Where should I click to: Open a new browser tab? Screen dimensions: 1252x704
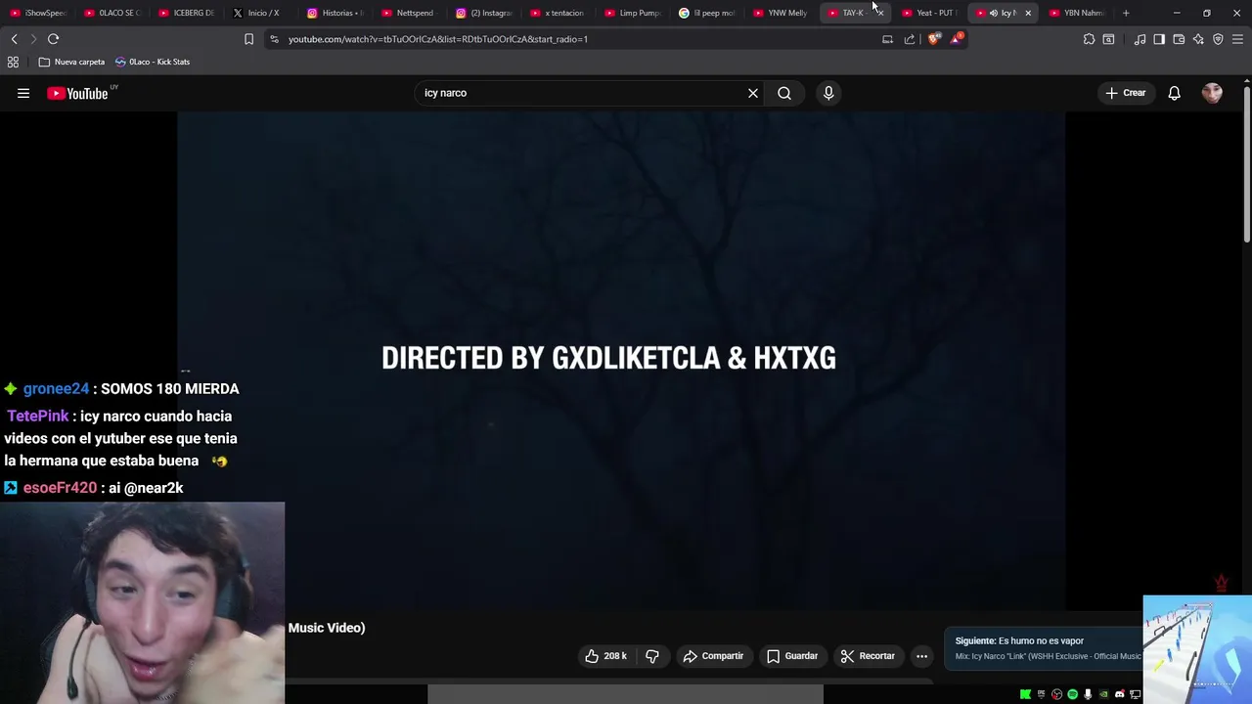click(x=1126, y=13)
